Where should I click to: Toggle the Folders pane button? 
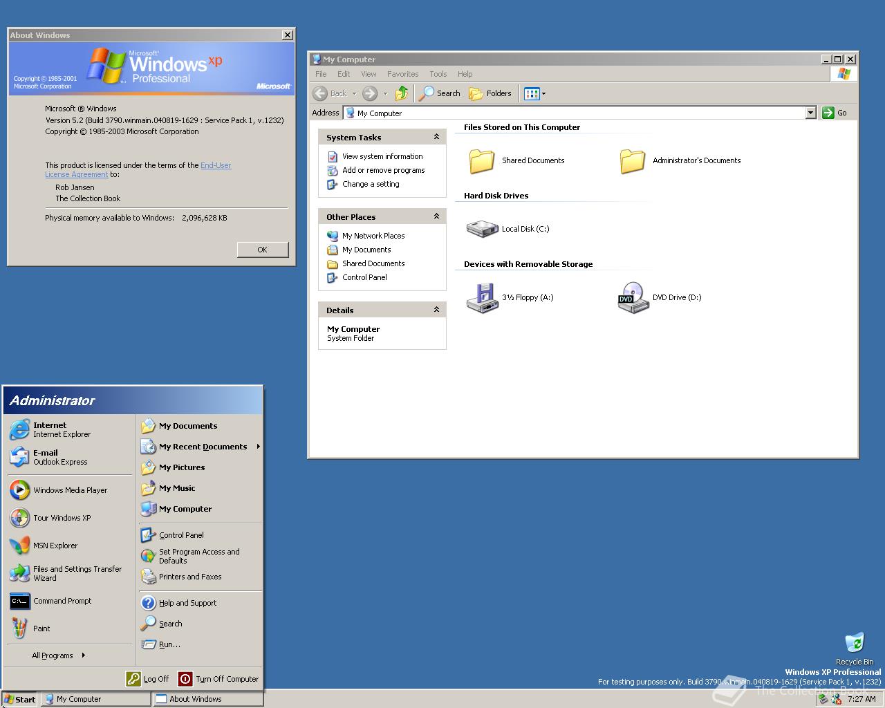click(490, 93)
